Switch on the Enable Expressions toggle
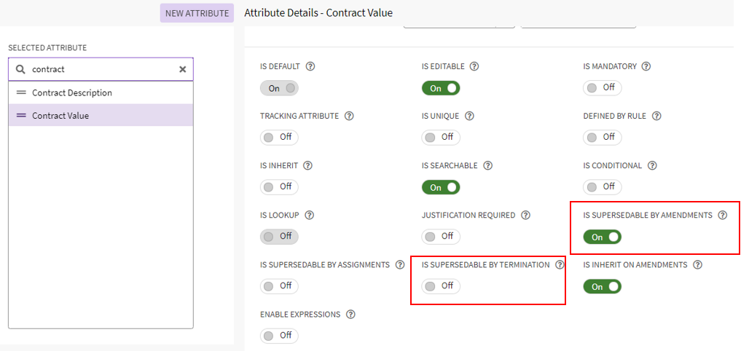Screen dimensions: 749x351 coord(279,336)
